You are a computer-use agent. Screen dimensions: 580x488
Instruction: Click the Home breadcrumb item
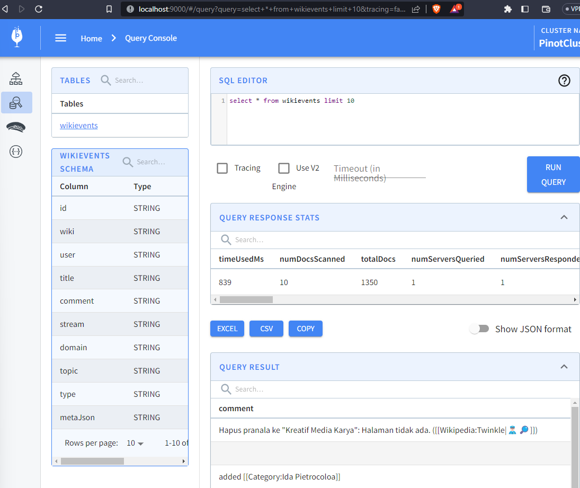tap(91, 38)
